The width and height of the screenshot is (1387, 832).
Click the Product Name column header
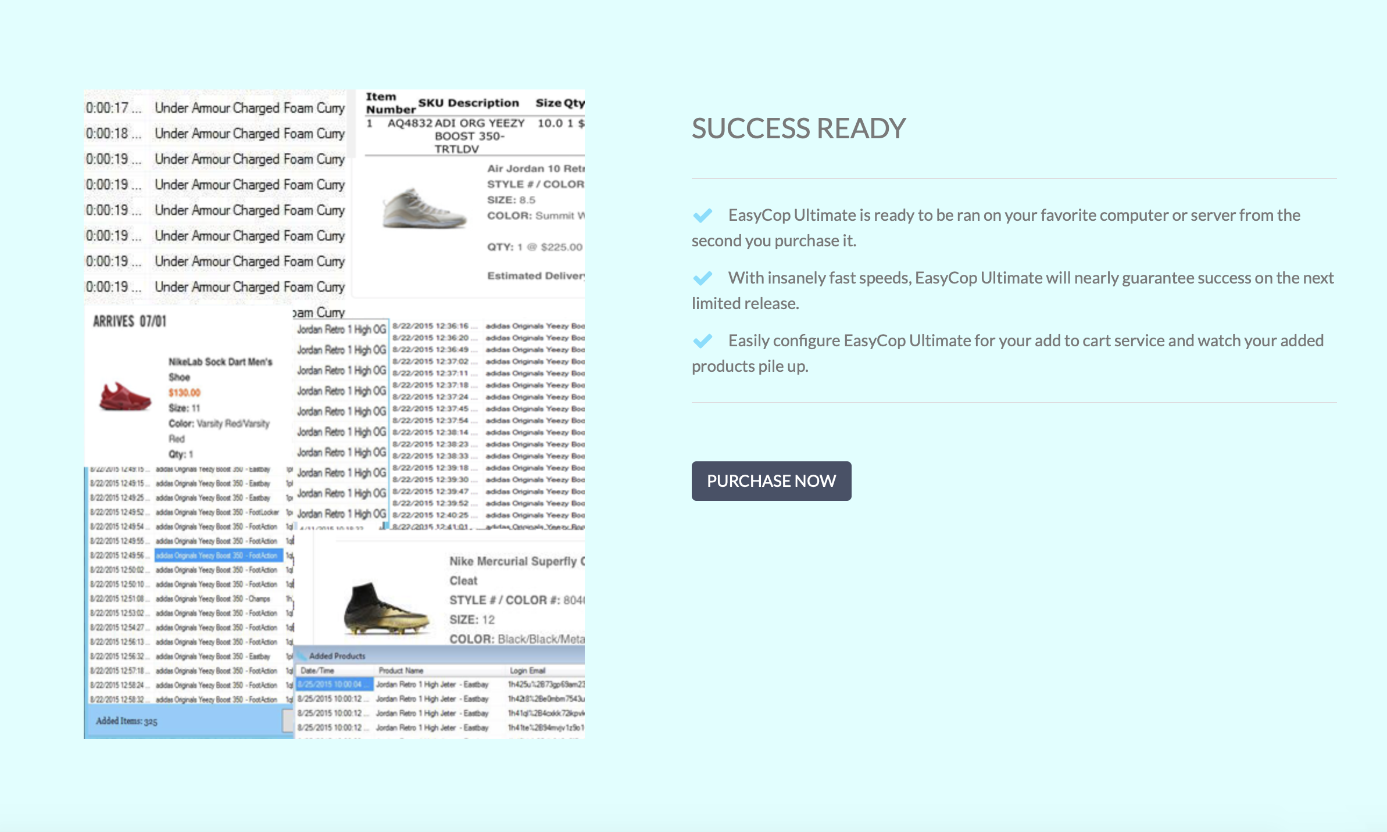(401, 670)
